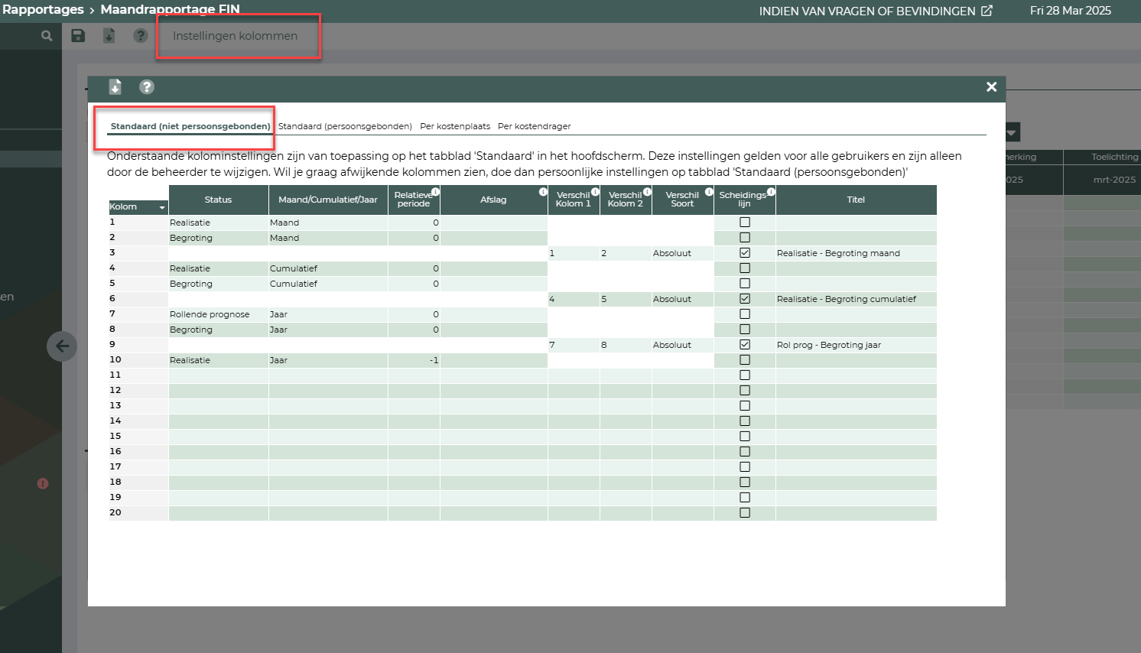This screenshot has width=1141, height=653.
Task: Click the save disk icon in toolbar
Action: click(78, 35)
